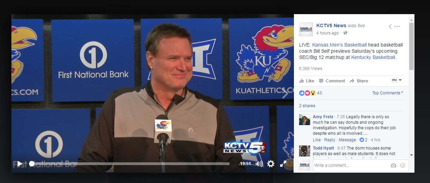Like Amy Fretz's comment

pos(317,140)
